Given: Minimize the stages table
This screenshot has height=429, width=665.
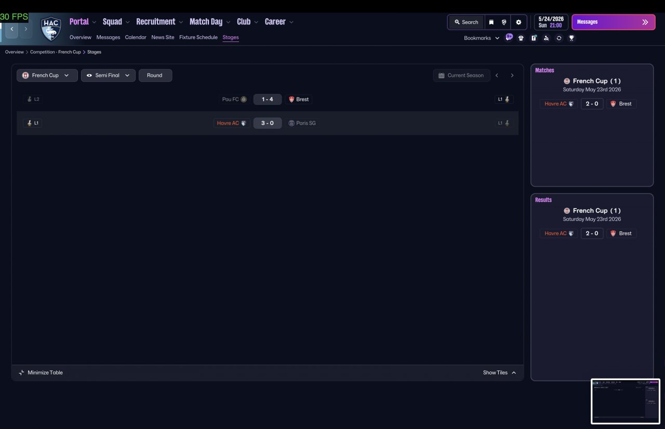Looking at the screenshot, I should [41, 372].
